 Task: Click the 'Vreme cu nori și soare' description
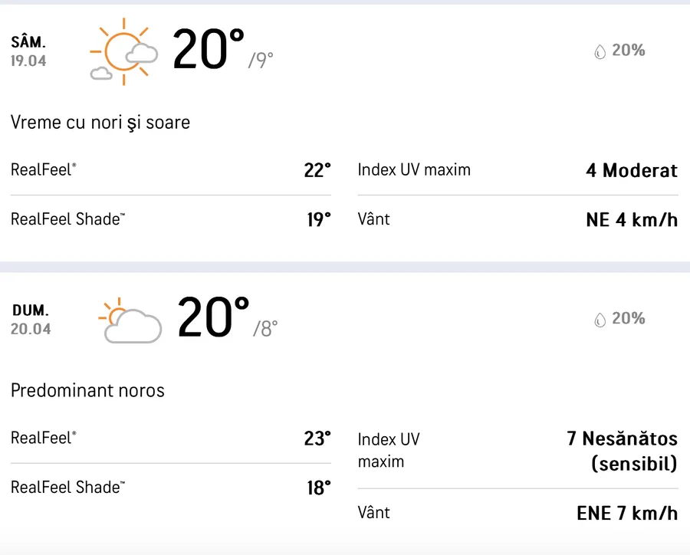click(100, 123)
